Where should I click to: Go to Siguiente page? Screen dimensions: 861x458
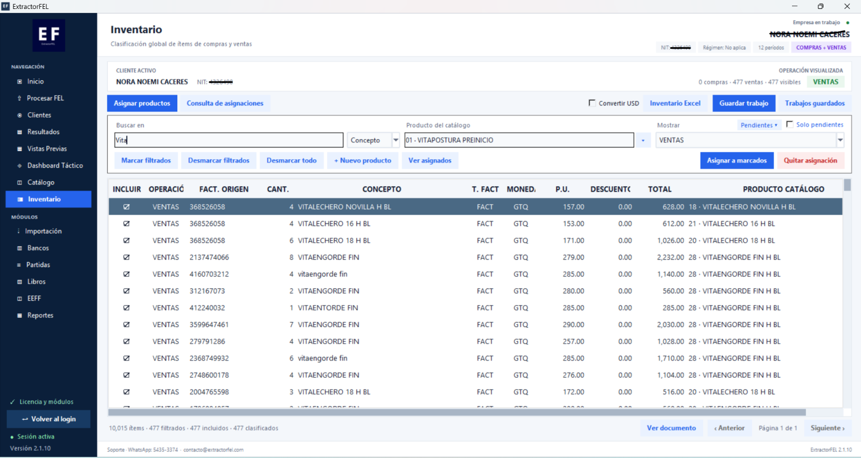tap(827, 428)
